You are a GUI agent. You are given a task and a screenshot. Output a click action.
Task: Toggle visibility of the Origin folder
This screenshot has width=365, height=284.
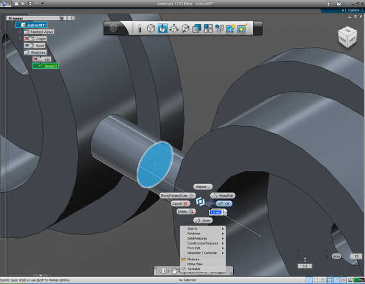coord(27,38)
